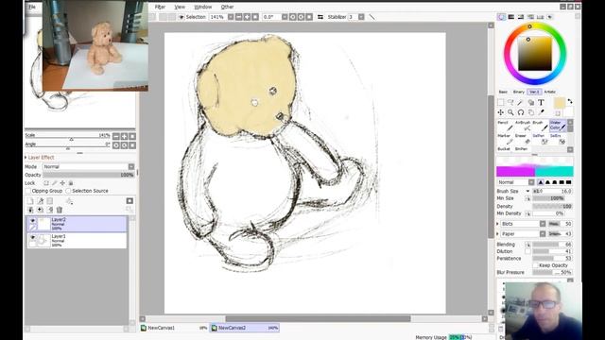605x340 pixels.
Task: Open the Paper texture dropdown
Action: pyautogui.click(x=543, y=234)
